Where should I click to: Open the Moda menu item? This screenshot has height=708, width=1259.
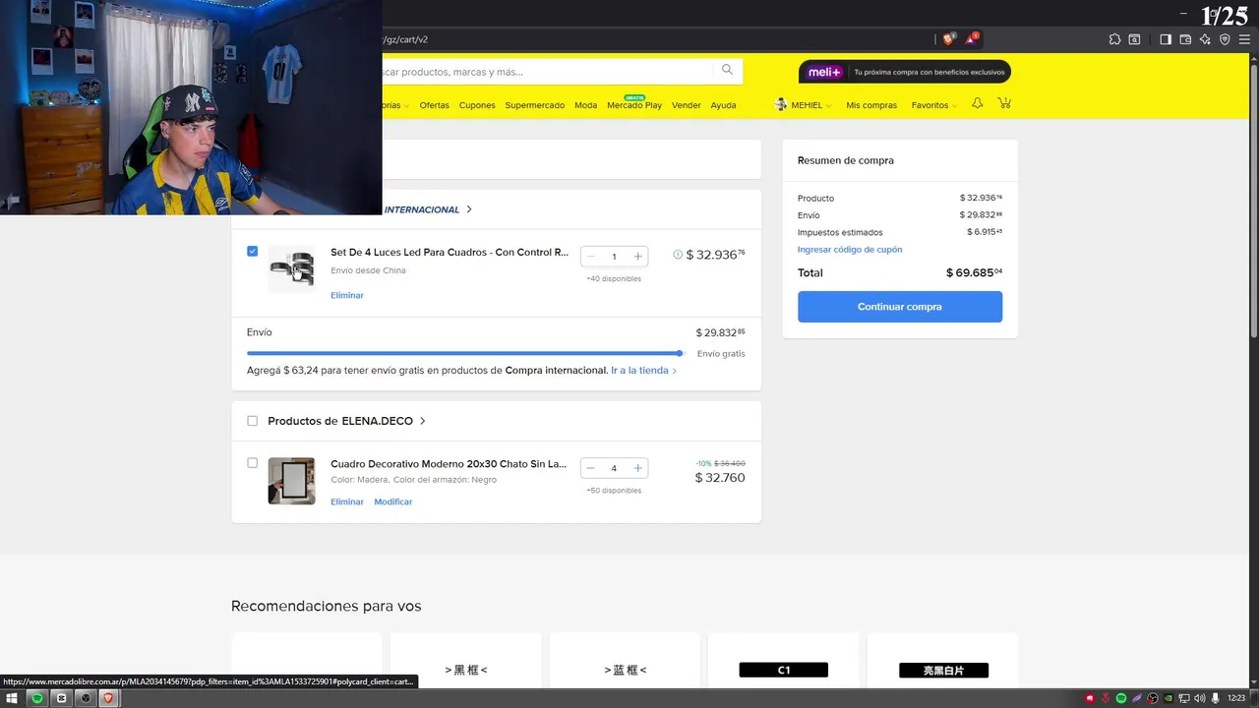pos(585,105)
